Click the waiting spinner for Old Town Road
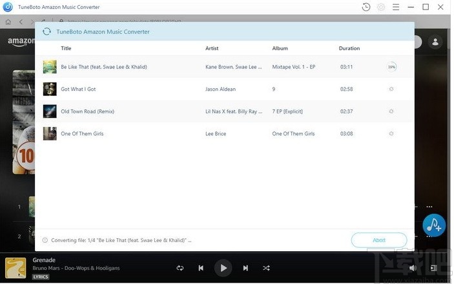This screenshot has width=454, height=284. (x=391, y=111)
